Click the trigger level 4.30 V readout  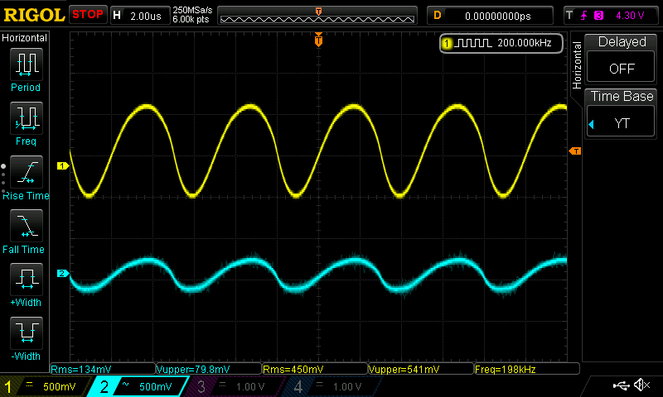(630, 16)
